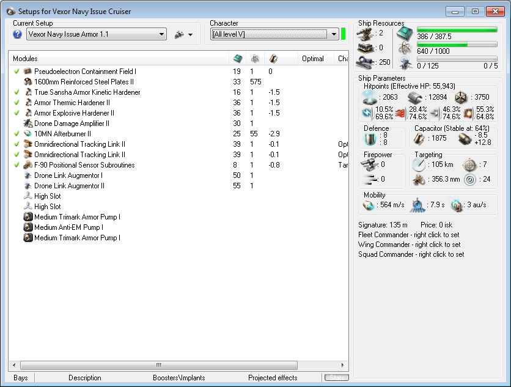Screen dimensions: 511x387
Task: Click Fleet Commander right click to set
Action: [409, 235]
